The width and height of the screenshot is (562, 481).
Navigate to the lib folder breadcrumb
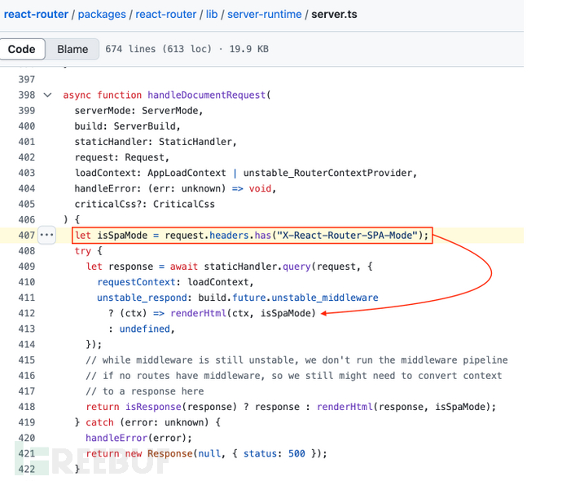coord(212,15)
